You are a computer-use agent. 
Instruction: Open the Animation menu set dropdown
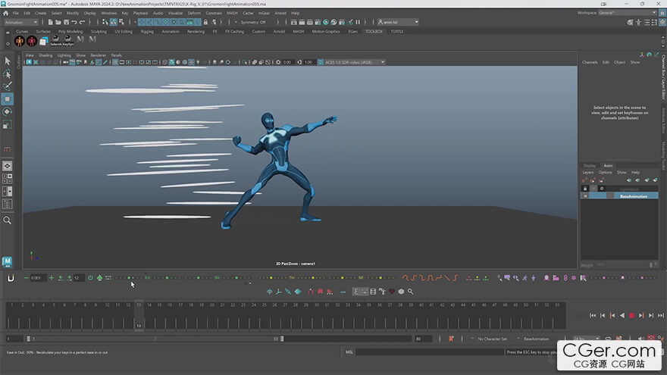20,22
